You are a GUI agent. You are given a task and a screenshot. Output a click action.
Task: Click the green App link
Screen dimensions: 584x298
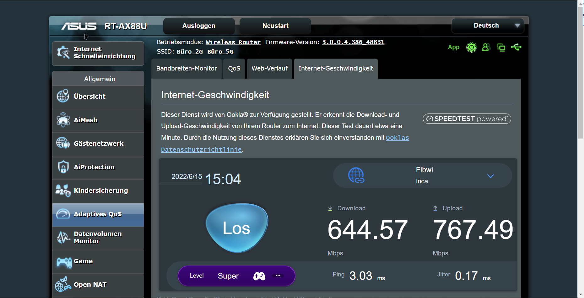pyautogui.click(x=453, y=47)
